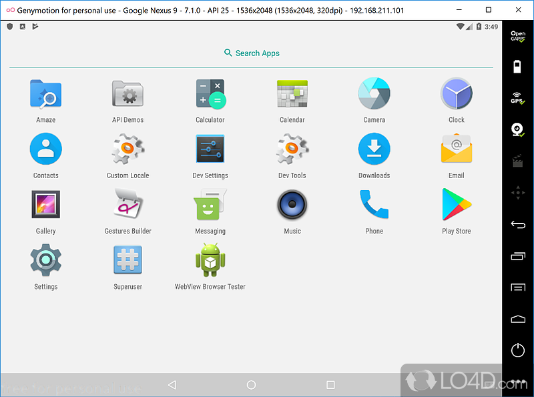Click the Genymotion sidebar home button
This screenshot has height=397, width=534.
click(518, 319)
